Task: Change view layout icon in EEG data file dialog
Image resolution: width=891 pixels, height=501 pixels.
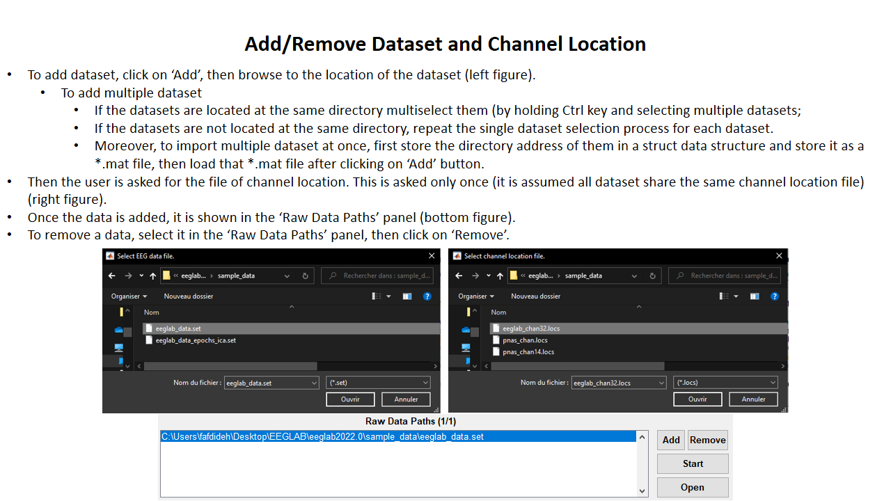Action: 377,296
